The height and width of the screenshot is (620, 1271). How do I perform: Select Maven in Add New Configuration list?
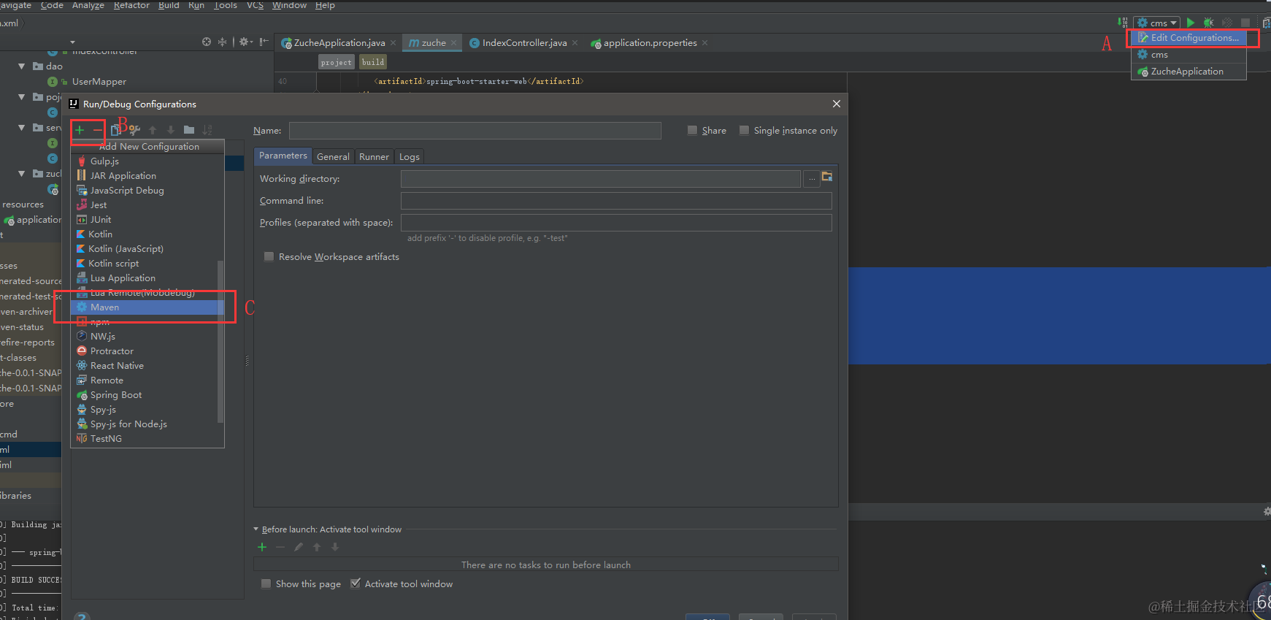tap(147, 307)
